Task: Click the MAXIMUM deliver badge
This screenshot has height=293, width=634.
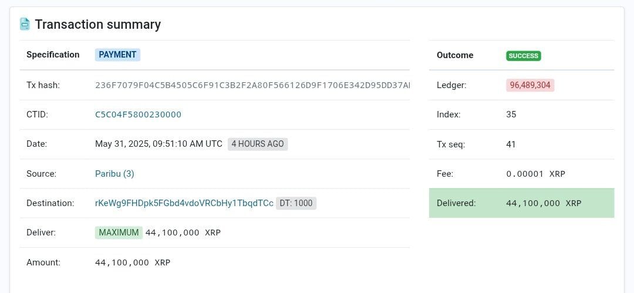Action: [x=119, y=233]
